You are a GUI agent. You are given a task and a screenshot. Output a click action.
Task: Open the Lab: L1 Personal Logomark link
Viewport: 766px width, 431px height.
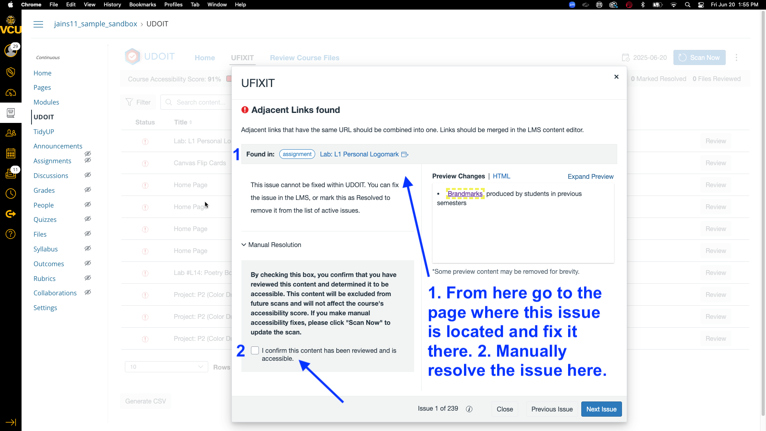pyautogui.click(x=359, y=154)
